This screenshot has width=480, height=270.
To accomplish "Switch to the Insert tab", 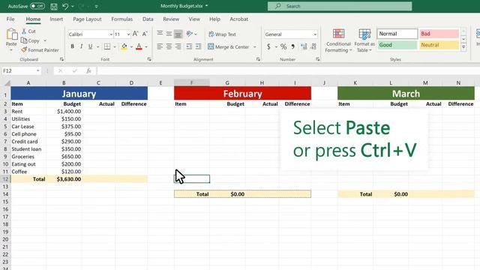I will coord(56,19).
